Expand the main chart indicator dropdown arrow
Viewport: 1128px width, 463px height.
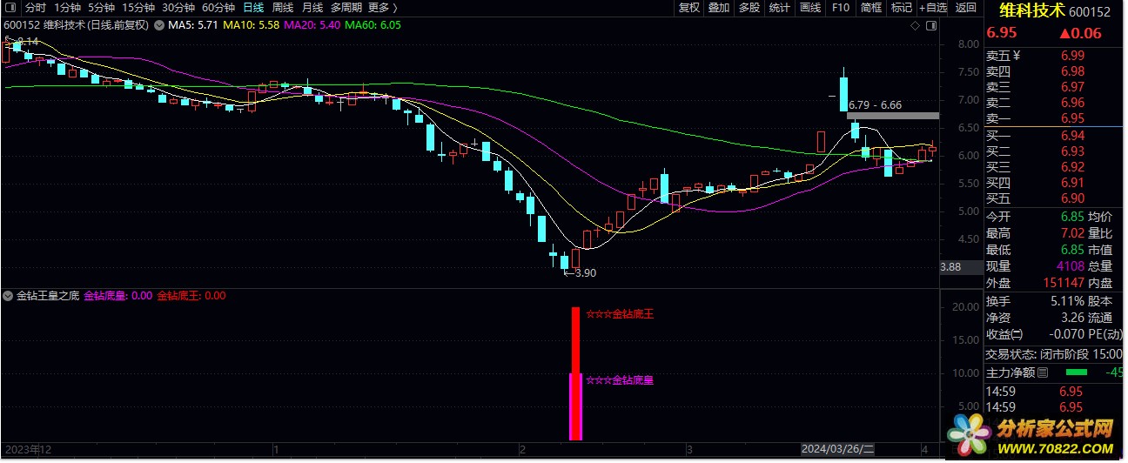point(159,25)
